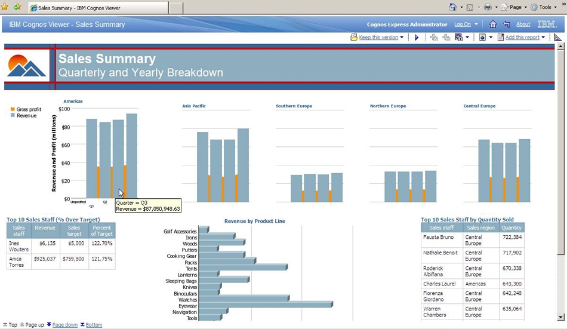567x329 pixels.
Task: Click the RSS feeds icon
Action: (470, 7)
